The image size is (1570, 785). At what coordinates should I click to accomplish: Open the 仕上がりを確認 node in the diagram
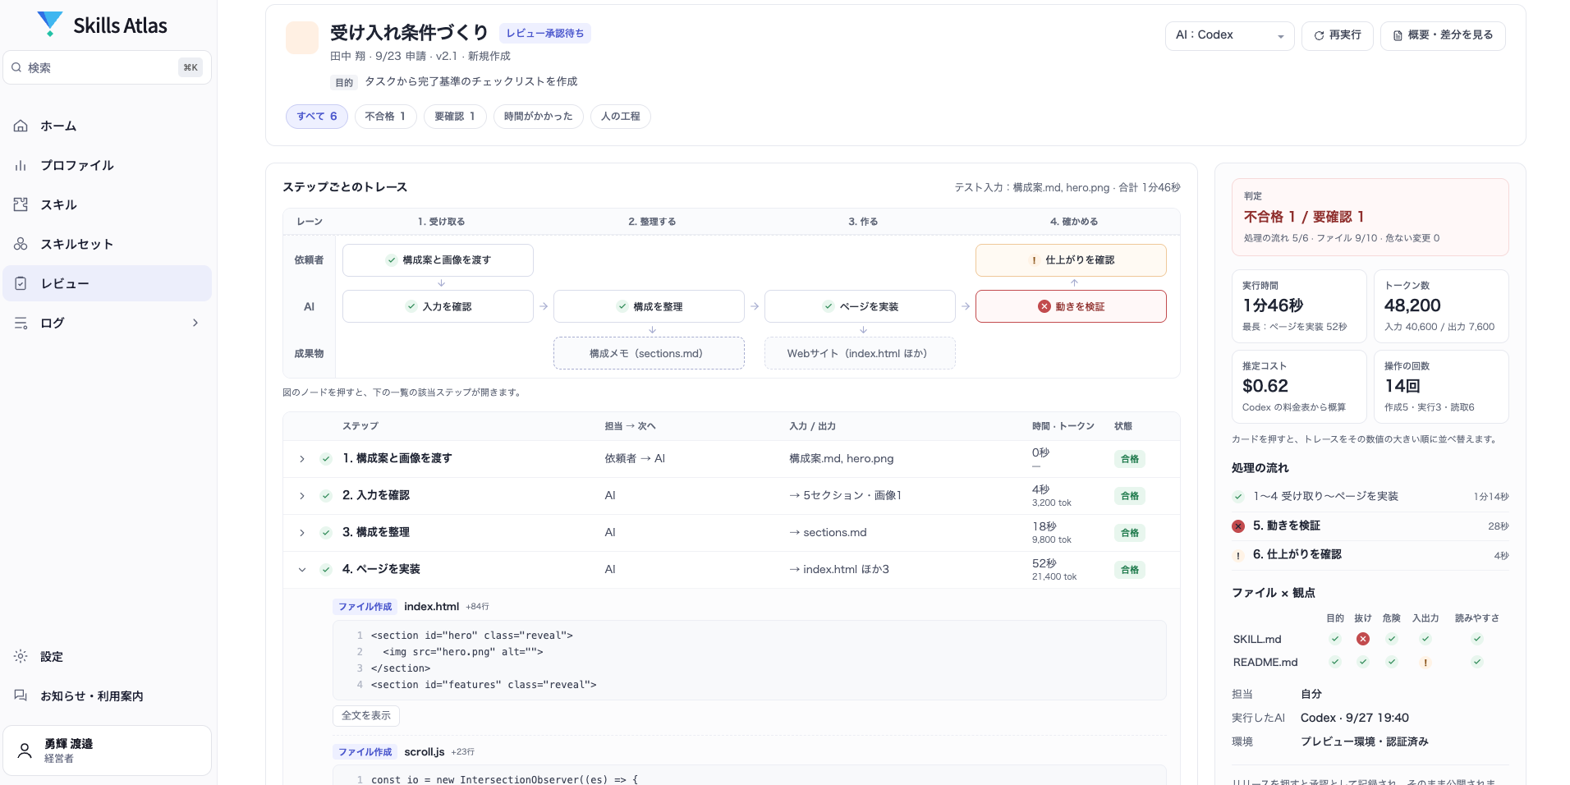point(1071,260)
